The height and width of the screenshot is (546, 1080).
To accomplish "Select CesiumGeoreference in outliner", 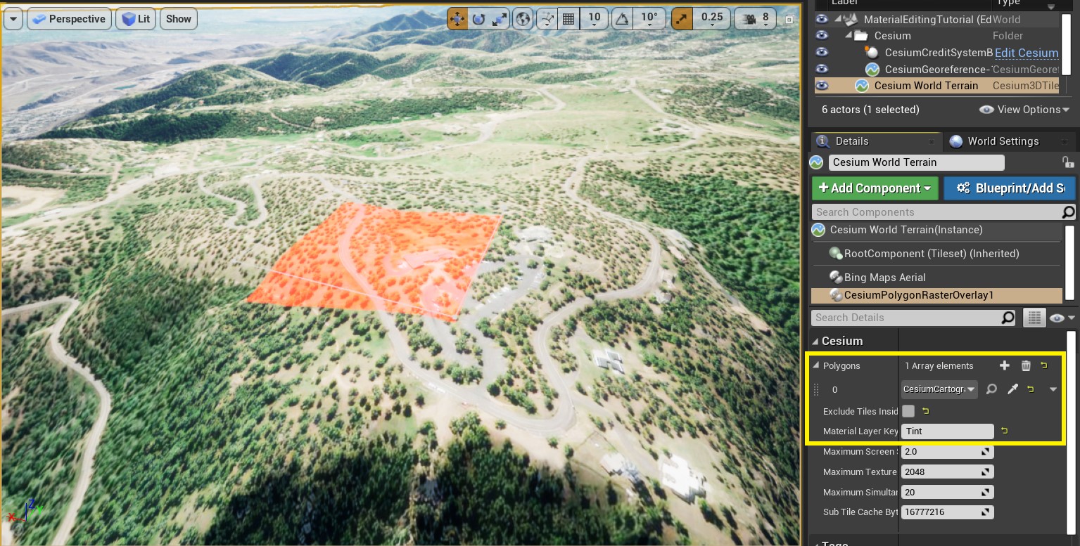I will 936,69.
